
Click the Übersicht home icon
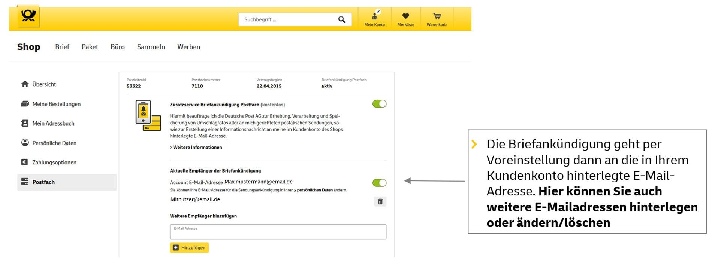point(25,84)
